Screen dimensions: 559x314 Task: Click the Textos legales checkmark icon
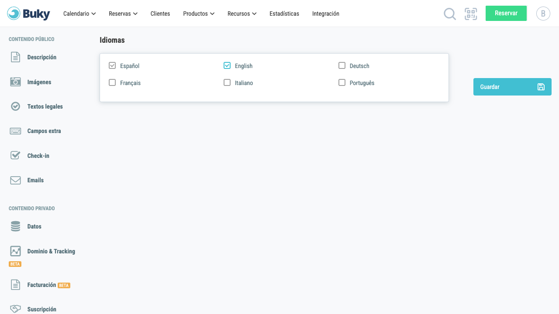[16, 106]
